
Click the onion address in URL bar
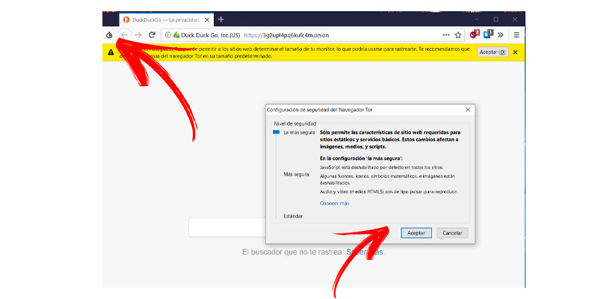pyautogui.click(x=286, y=35)
